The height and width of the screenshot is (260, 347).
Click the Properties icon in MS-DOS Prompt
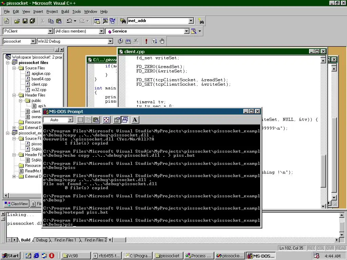click(x=117, y=120)
